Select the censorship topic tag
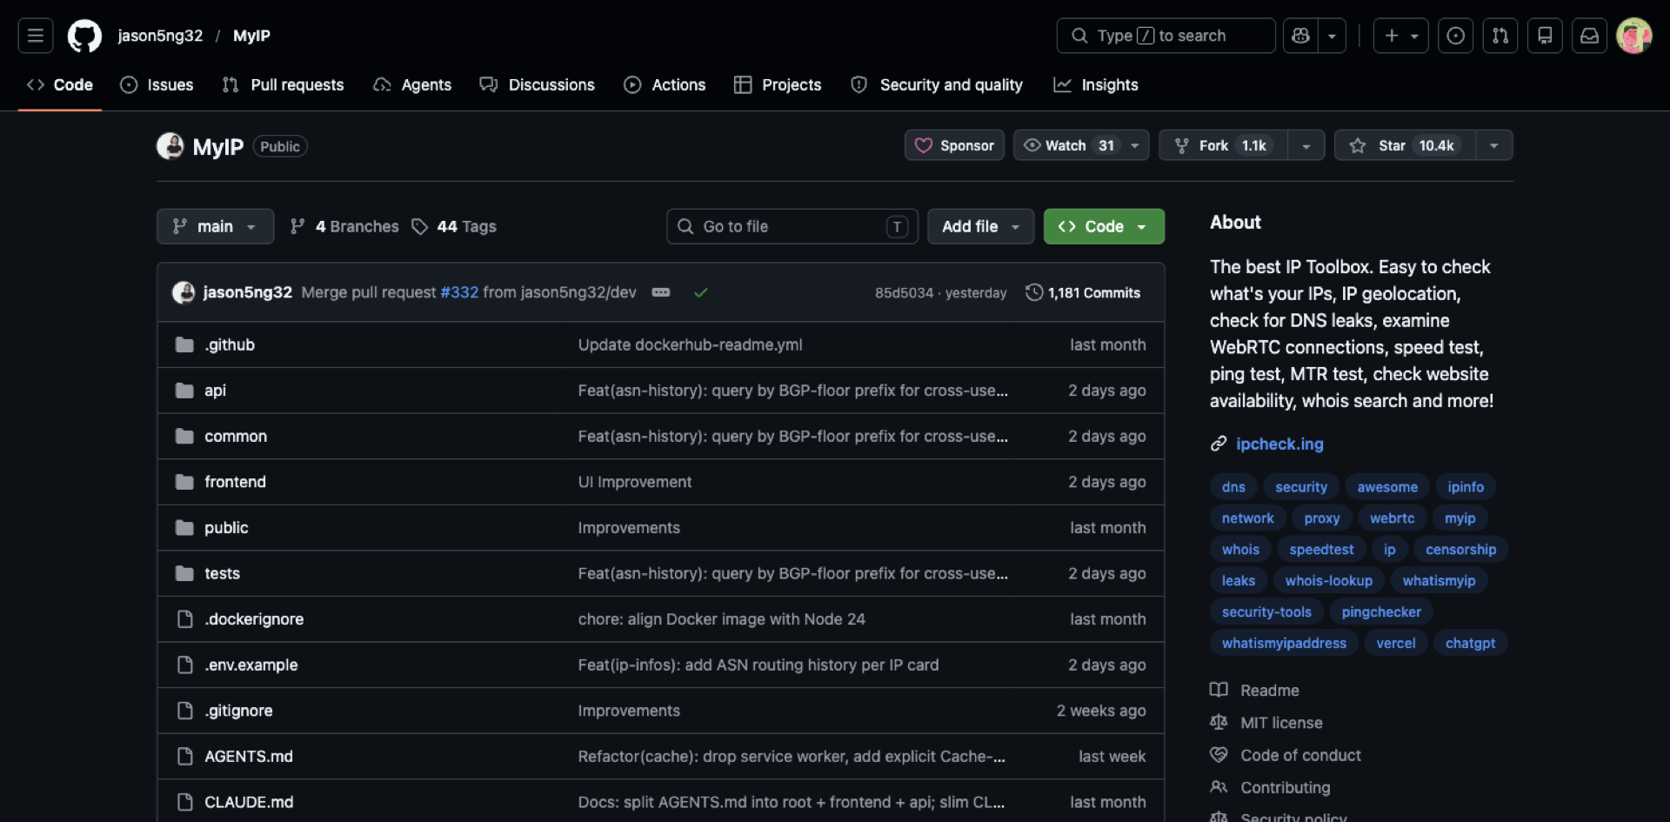 point(1460,550)
